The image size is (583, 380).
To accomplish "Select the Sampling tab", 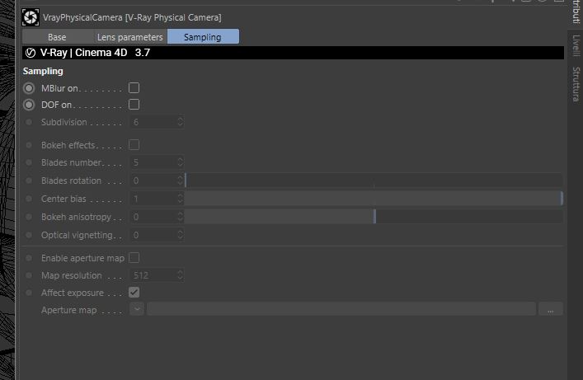I will tap(203, 37).
